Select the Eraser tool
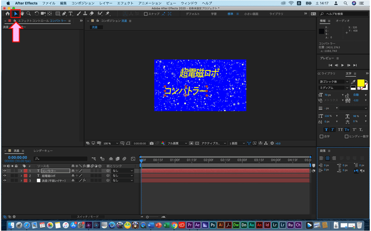371x231 pixels. (92, 14)
